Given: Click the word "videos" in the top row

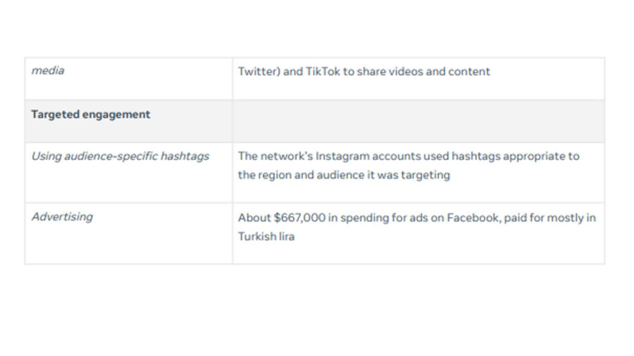Looking at the screenshot, I should [x=406, y=71].
